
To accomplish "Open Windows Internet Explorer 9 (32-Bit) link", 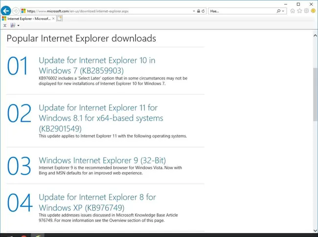I will pos(102,160).
